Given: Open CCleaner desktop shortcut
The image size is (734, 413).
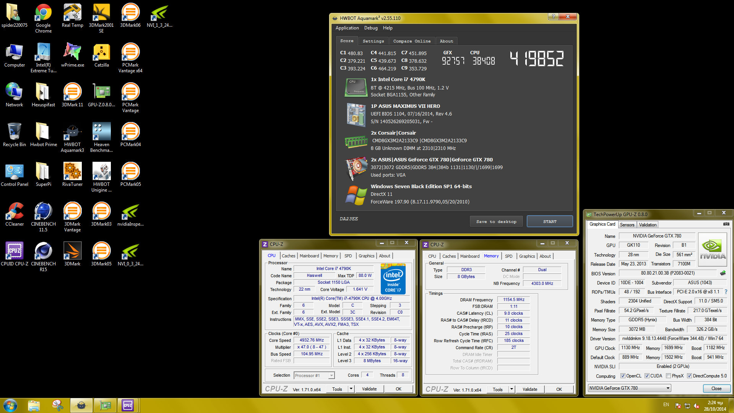Looking at the screenshot, I should pyautogui.click(x=14, y=214).
